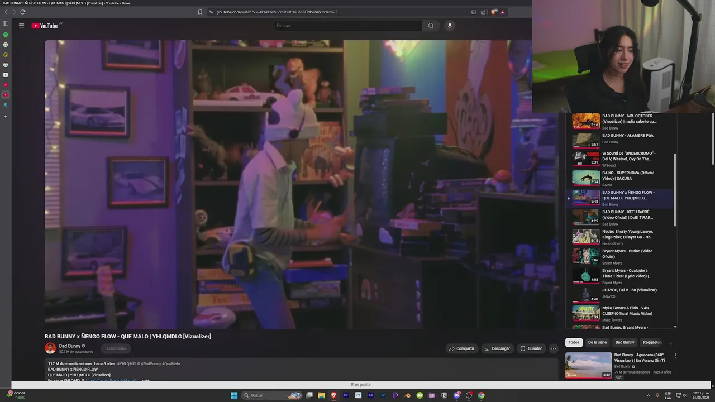
Task: Open options menu for Aguacero video
Action: pos(675,356)
